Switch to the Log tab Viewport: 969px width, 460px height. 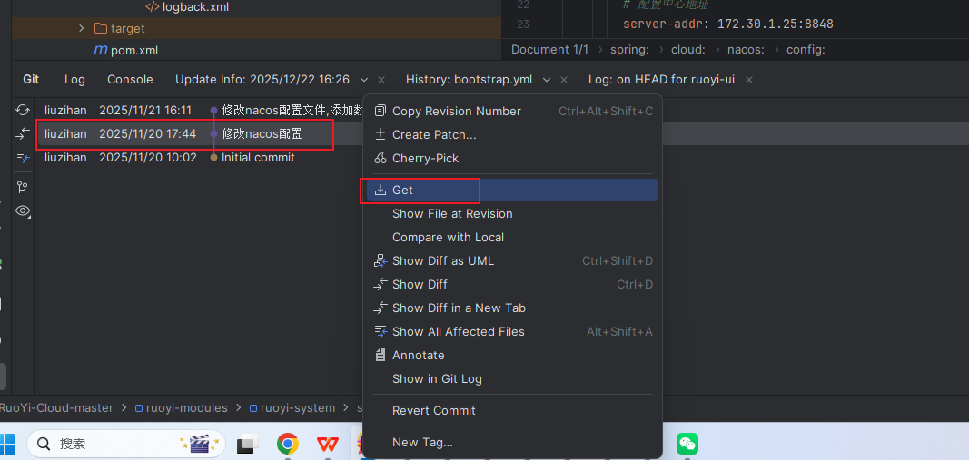(74, 80)
